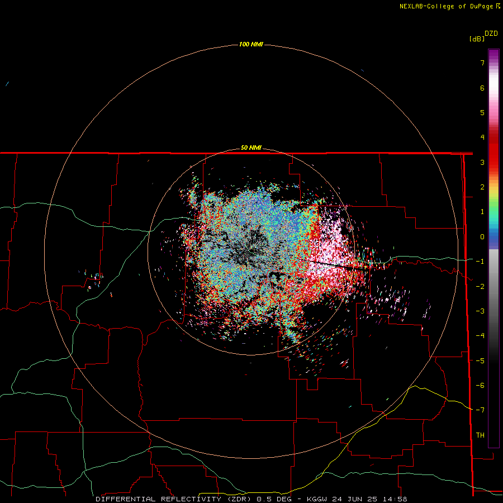Click the TH label on the color scale
Viewport: 503px width, 503px height.
(480, 435)
